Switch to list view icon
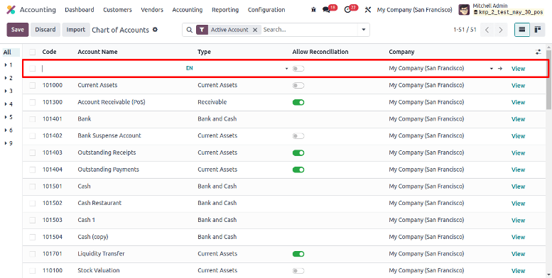The image size is (552, 278). pos(522,30)
